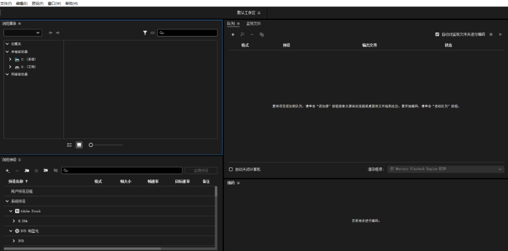Switch Media Browser to thumbnail view
The width and height of the screenshot is (508, 251).
click(x=79, y=145)
